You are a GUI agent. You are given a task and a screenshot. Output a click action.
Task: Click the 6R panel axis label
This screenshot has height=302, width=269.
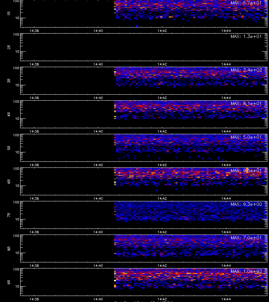[x=9, y=182]
